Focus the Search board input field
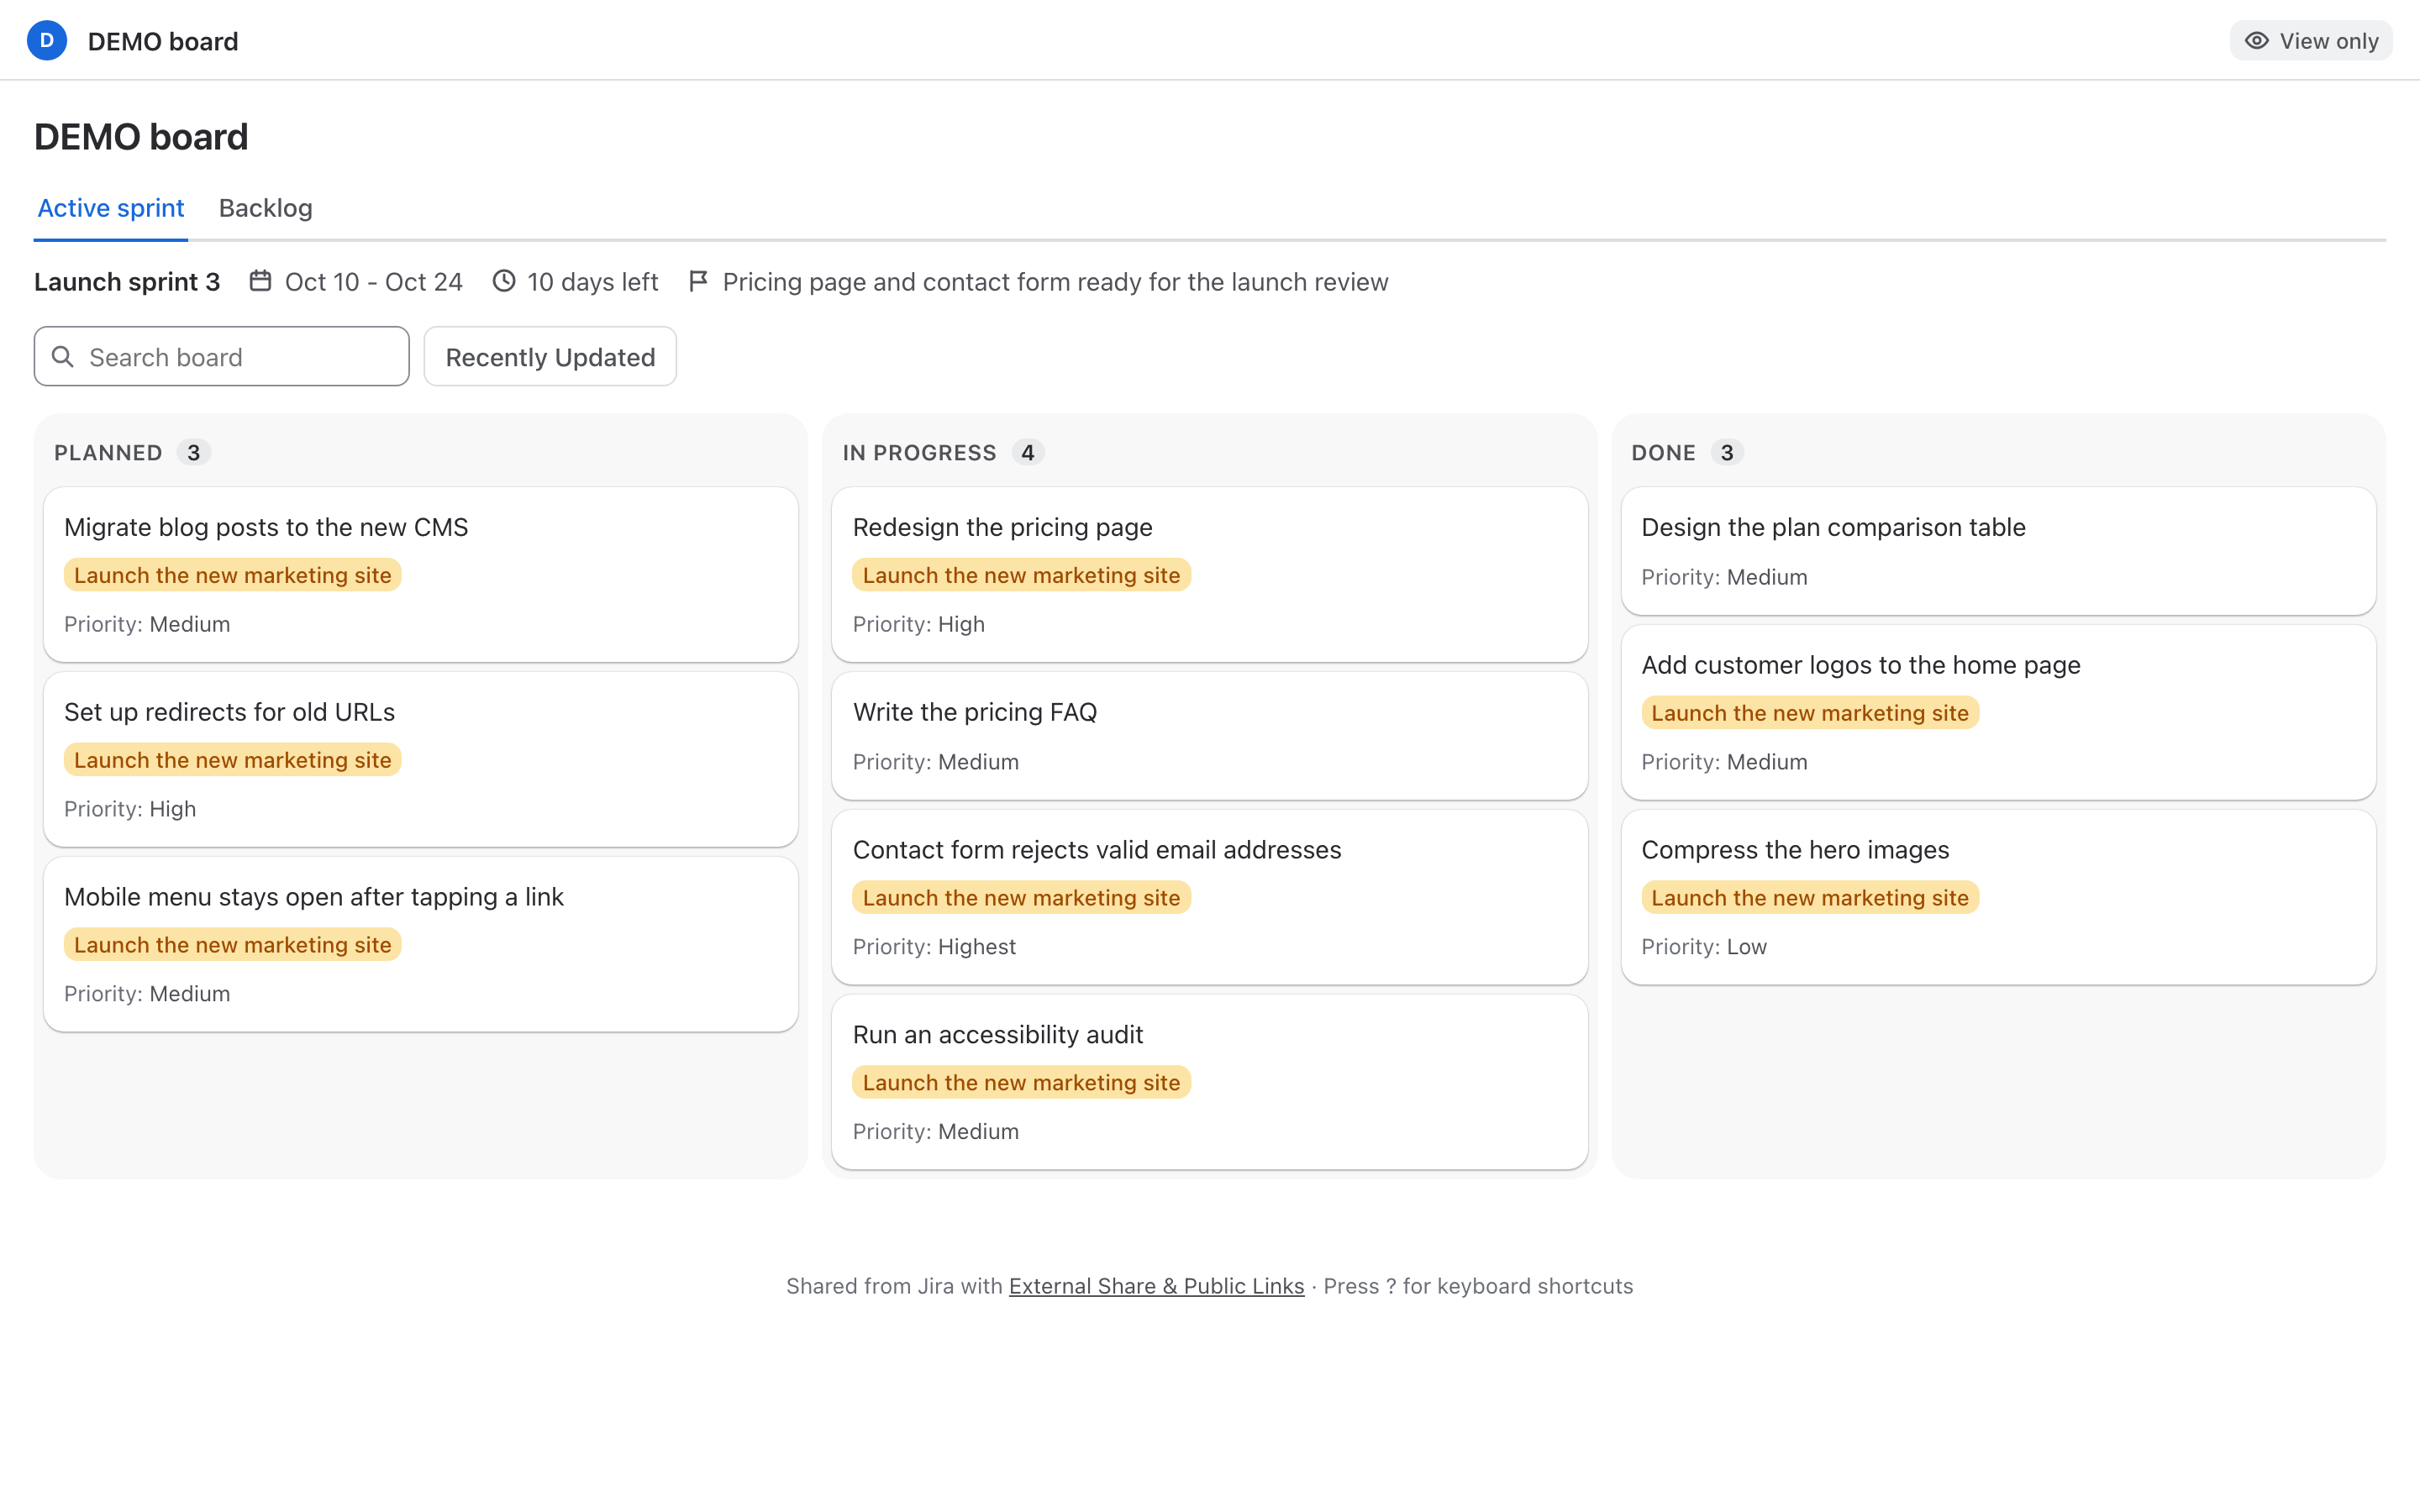 tap(222, 356)
